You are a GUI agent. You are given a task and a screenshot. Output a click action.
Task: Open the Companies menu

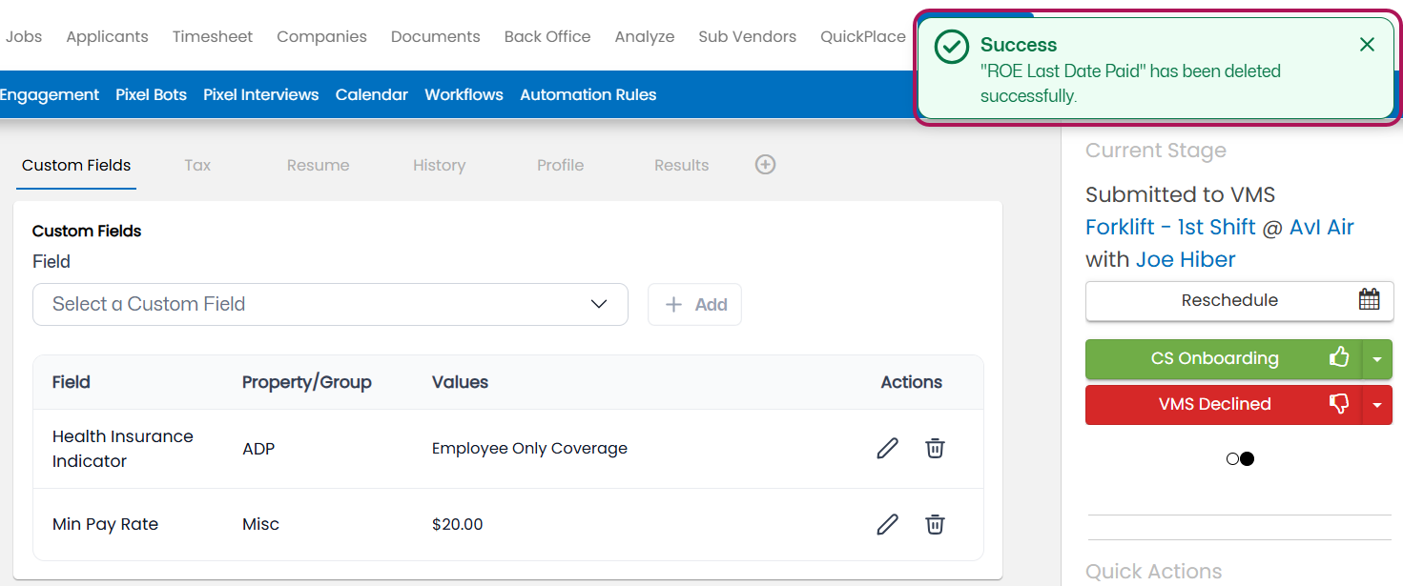pyautogui.click(x=321, y=36)
